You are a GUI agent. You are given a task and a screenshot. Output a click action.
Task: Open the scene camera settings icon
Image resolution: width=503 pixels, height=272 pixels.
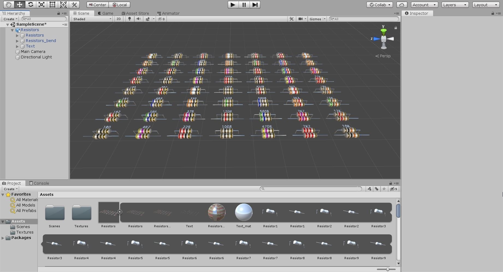pyautogui.click(x=301, y=19)
